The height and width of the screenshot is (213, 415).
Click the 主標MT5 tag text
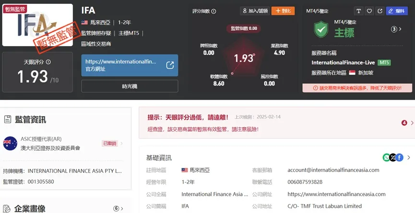tap(129, 33)
